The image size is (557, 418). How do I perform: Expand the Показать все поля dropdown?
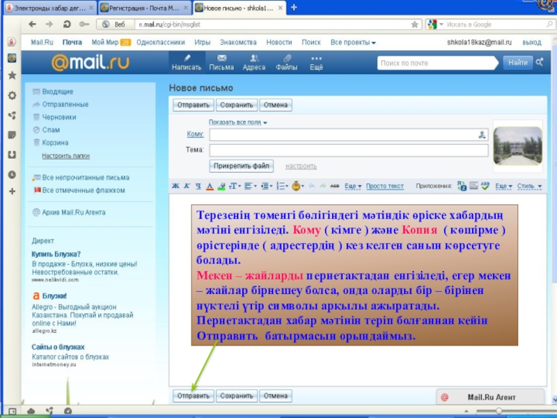[x=238, y=122]
